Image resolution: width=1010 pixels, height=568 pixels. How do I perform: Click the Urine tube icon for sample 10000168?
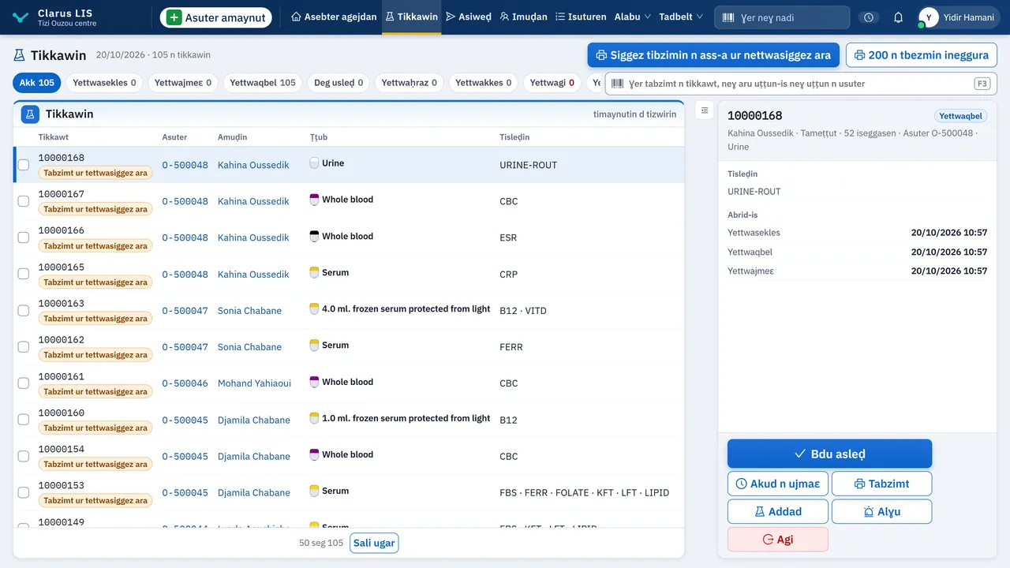tap(314, 163)
